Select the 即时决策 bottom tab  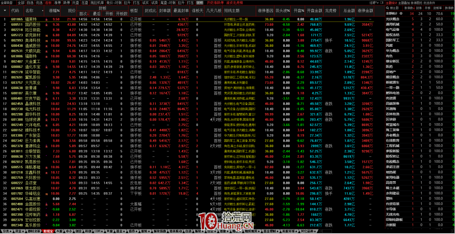tap(33, 231)
